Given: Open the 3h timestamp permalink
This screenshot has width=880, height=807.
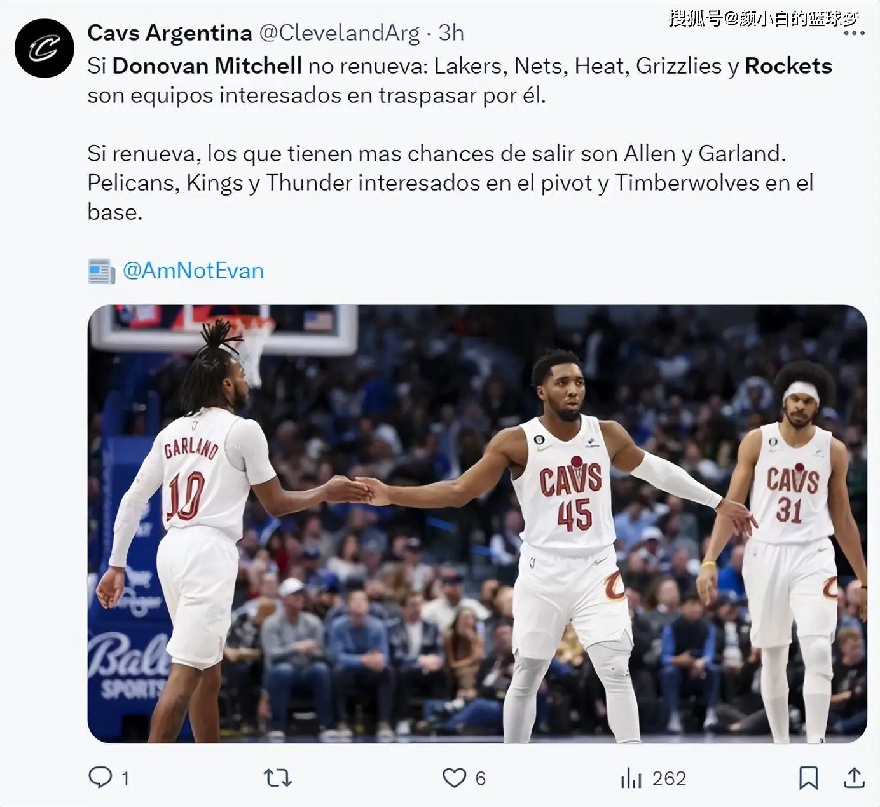Looking at the screenshot, I should [x=451, y=33].
